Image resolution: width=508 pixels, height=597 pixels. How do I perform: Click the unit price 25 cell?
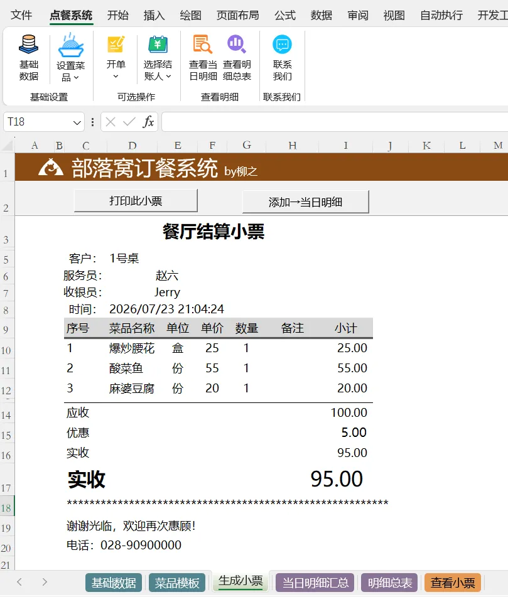[x=212, y=348]
